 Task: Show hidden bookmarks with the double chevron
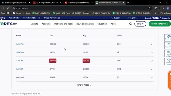click(155, 13)
